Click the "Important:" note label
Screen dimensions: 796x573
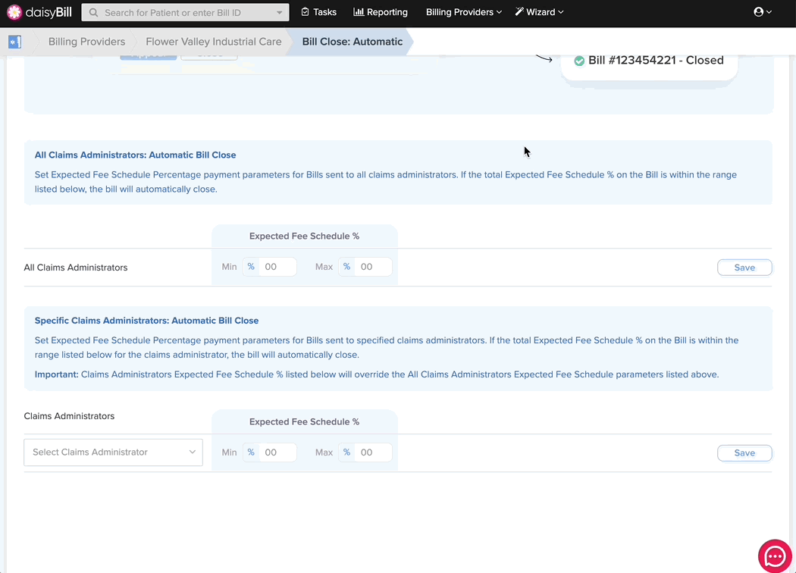[56, 374]
